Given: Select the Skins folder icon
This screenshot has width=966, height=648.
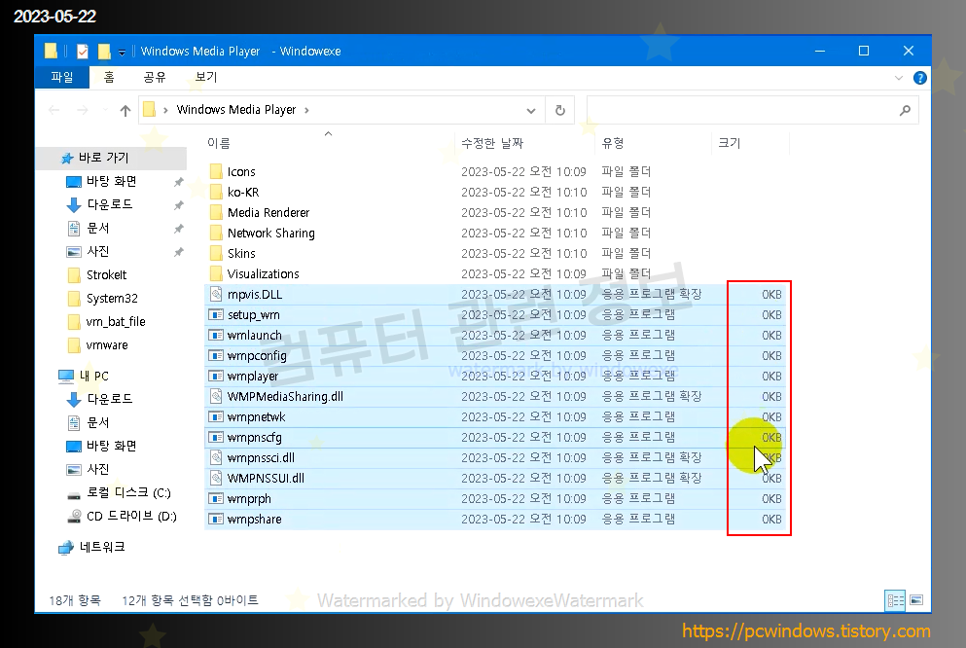Looking at the screenshot, I should [216, 253].
